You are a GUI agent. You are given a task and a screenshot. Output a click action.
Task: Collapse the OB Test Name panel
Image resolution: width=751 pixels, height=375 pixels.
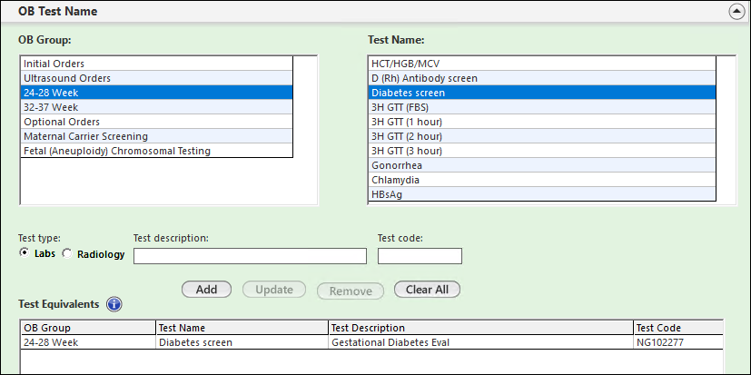(736, 12)
